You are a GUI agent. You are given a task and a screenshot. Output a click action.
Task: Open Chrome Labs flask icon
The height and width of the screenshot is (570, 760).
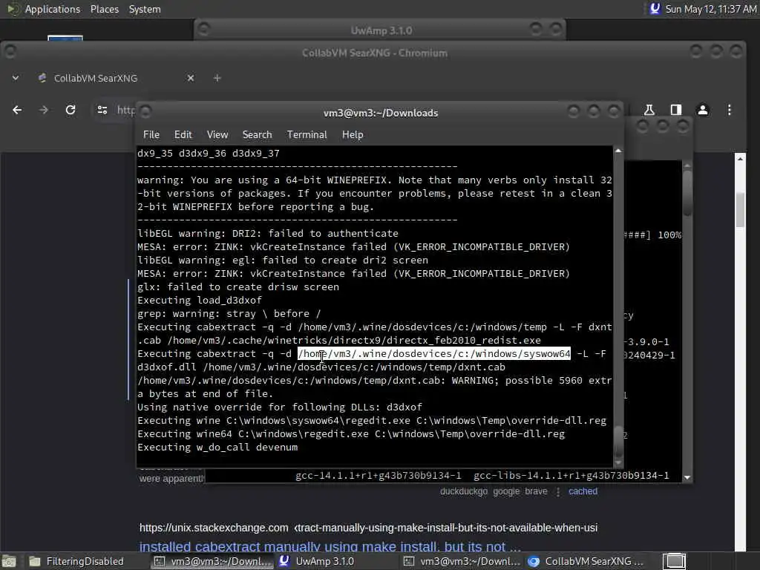(x=649, y=110)
